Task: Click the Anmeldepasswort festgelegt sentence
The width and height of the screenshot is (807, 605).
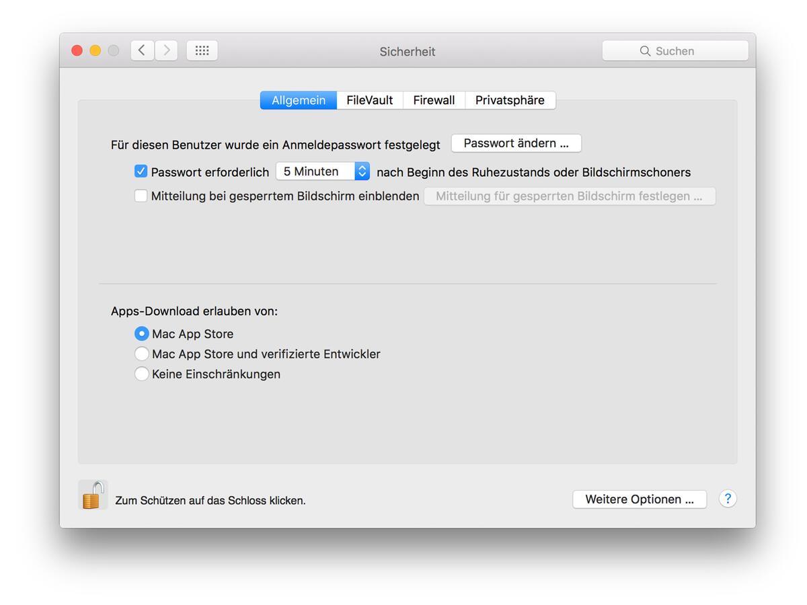Action: coord(276,145)
